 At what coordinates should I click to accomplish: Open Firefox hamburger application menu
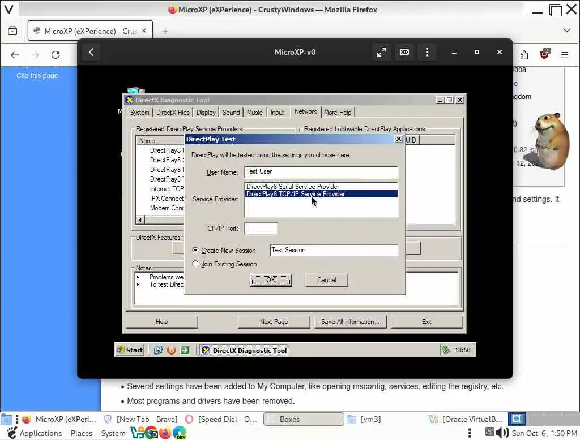point(565,55)
